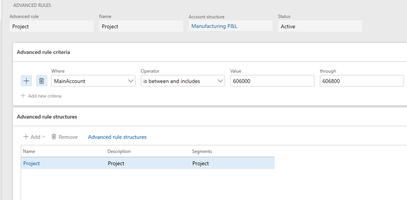Click the through field containing 606800

click(362, 81)
